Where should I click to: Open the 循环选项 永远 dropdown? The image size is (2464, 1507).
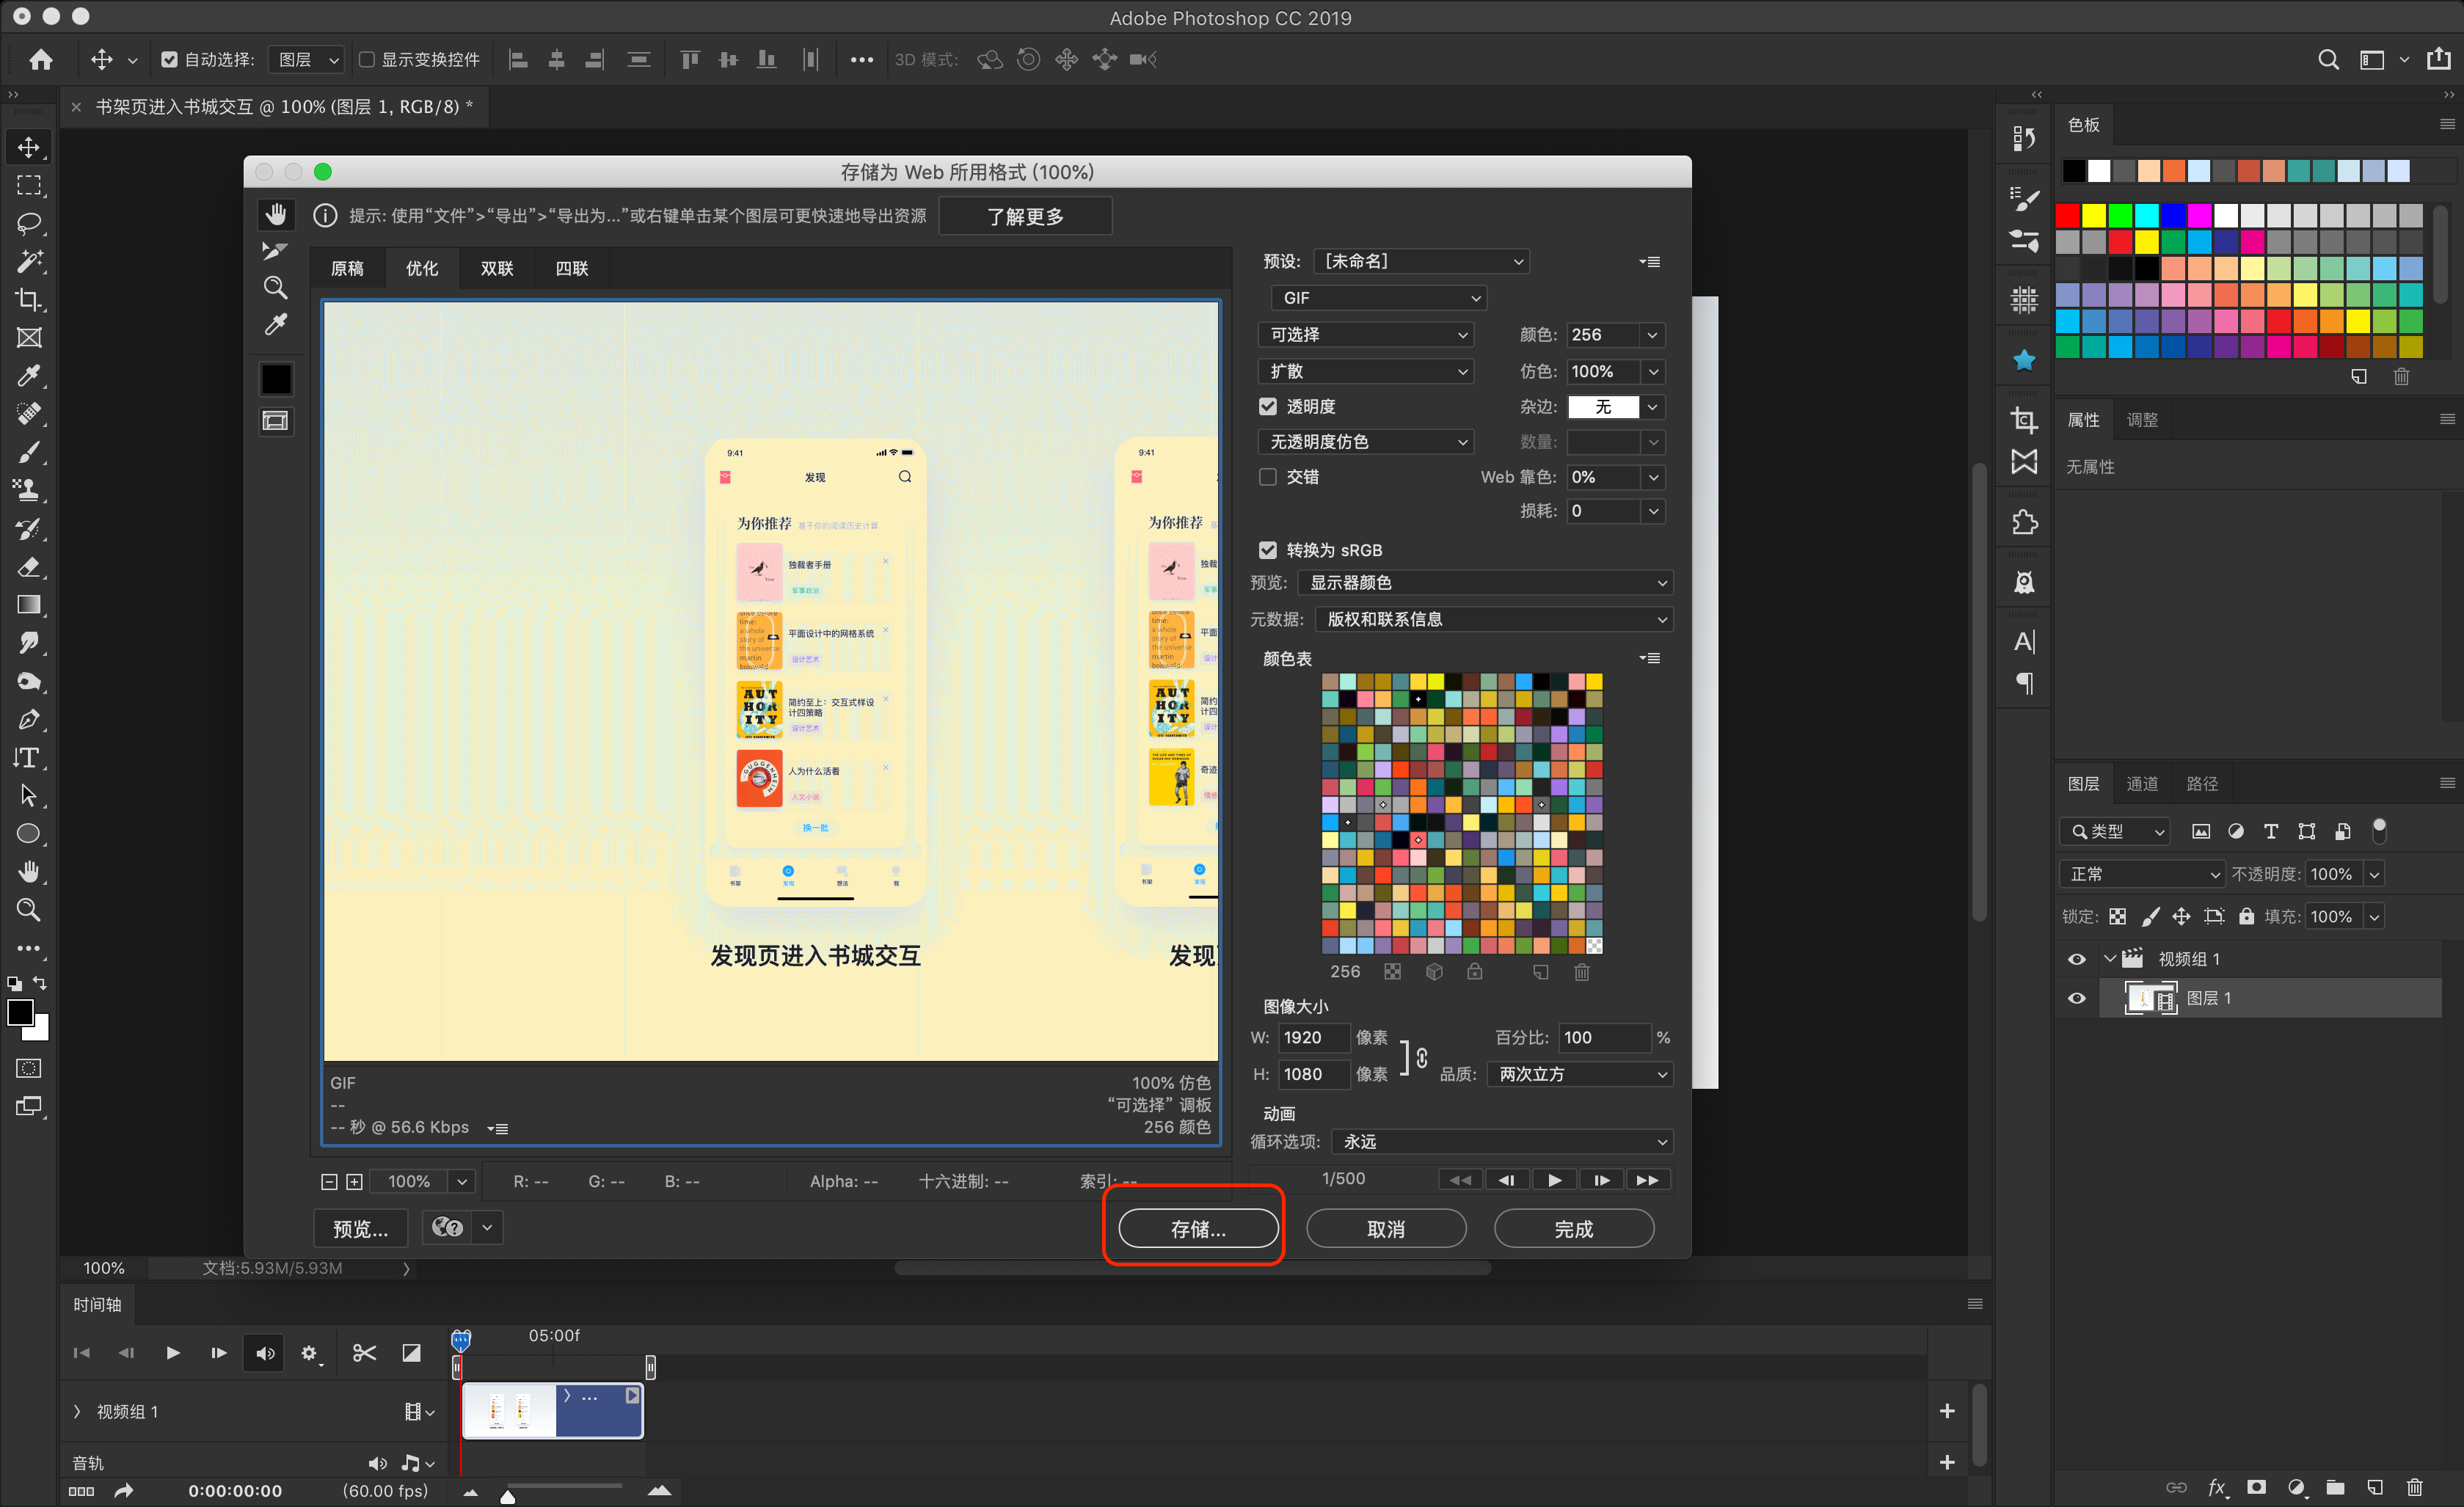(x=1502, y=1141)
